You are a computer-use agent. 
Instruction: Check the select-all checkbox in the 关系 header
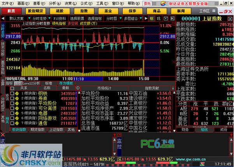[12, 89]
